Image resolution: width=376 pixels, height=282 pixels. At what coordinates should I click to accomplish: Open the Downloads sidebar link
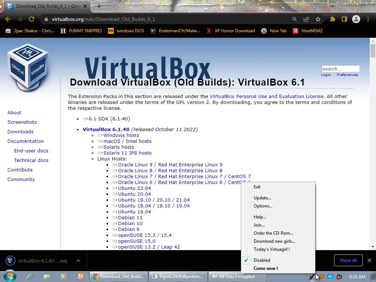(21, 132)
